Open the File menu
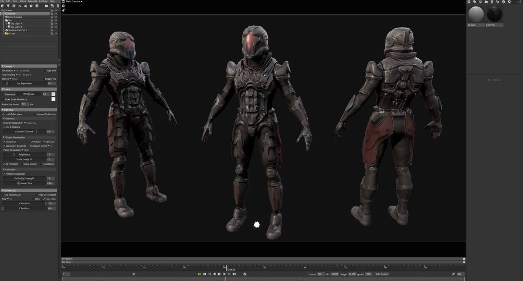 pos(2,1)
